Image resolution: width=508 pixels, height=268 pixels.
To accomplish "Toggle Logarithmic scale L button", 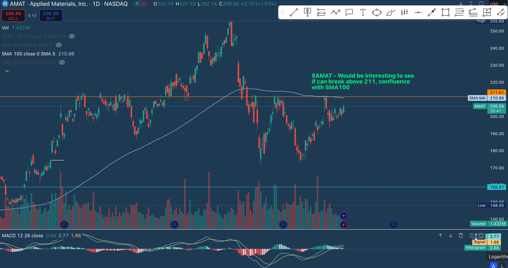I will [x=503, y=265].
